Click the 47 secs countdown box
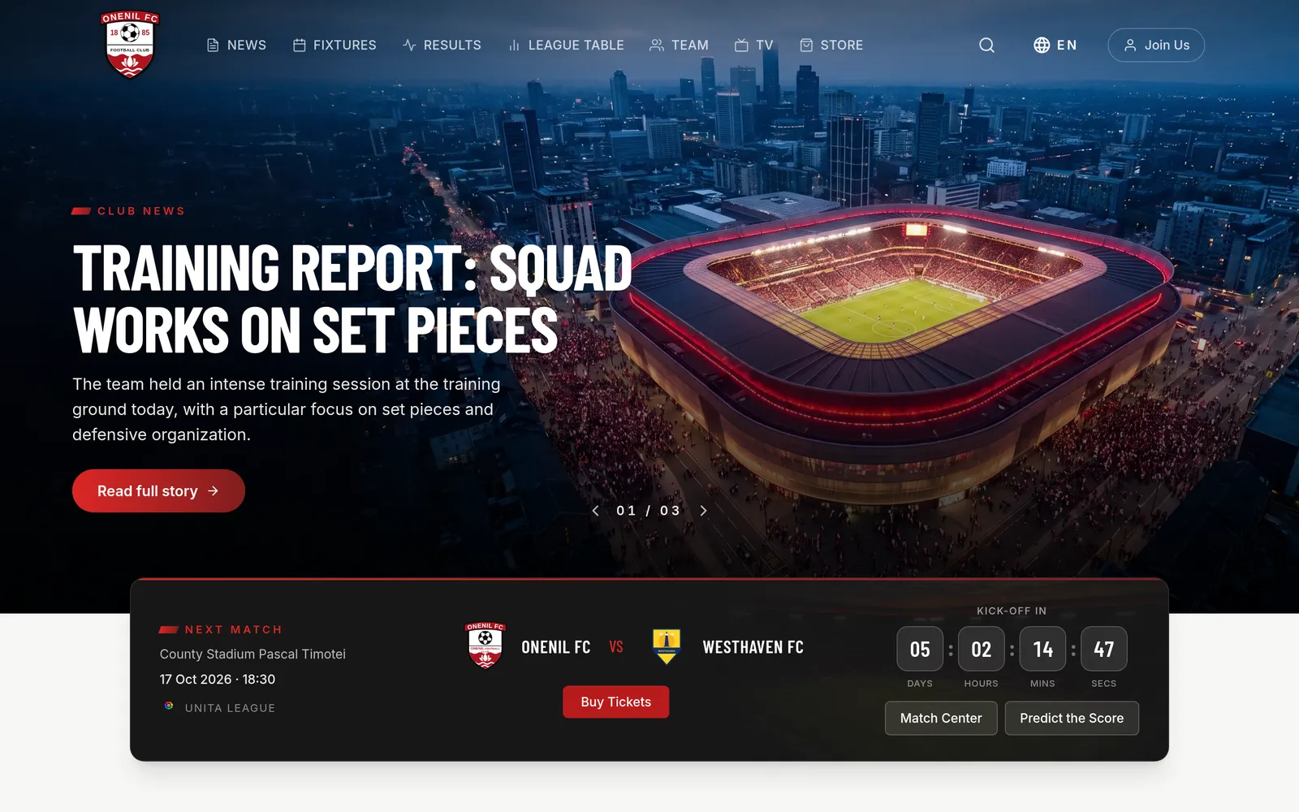This screenshot has width=1299, height=812. [1104, 649]
